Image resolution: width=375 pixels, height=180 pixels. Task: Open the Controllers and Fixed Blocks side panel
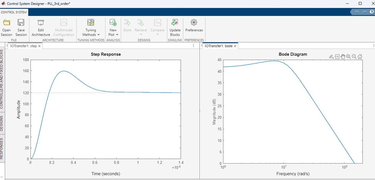click(x=2, y=79)
